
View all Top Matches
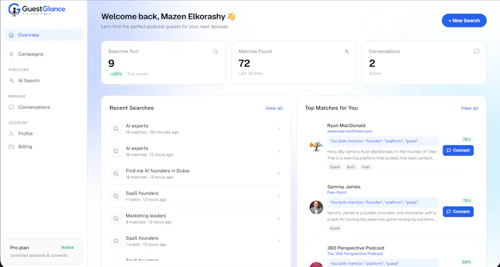tap(469, 108)
